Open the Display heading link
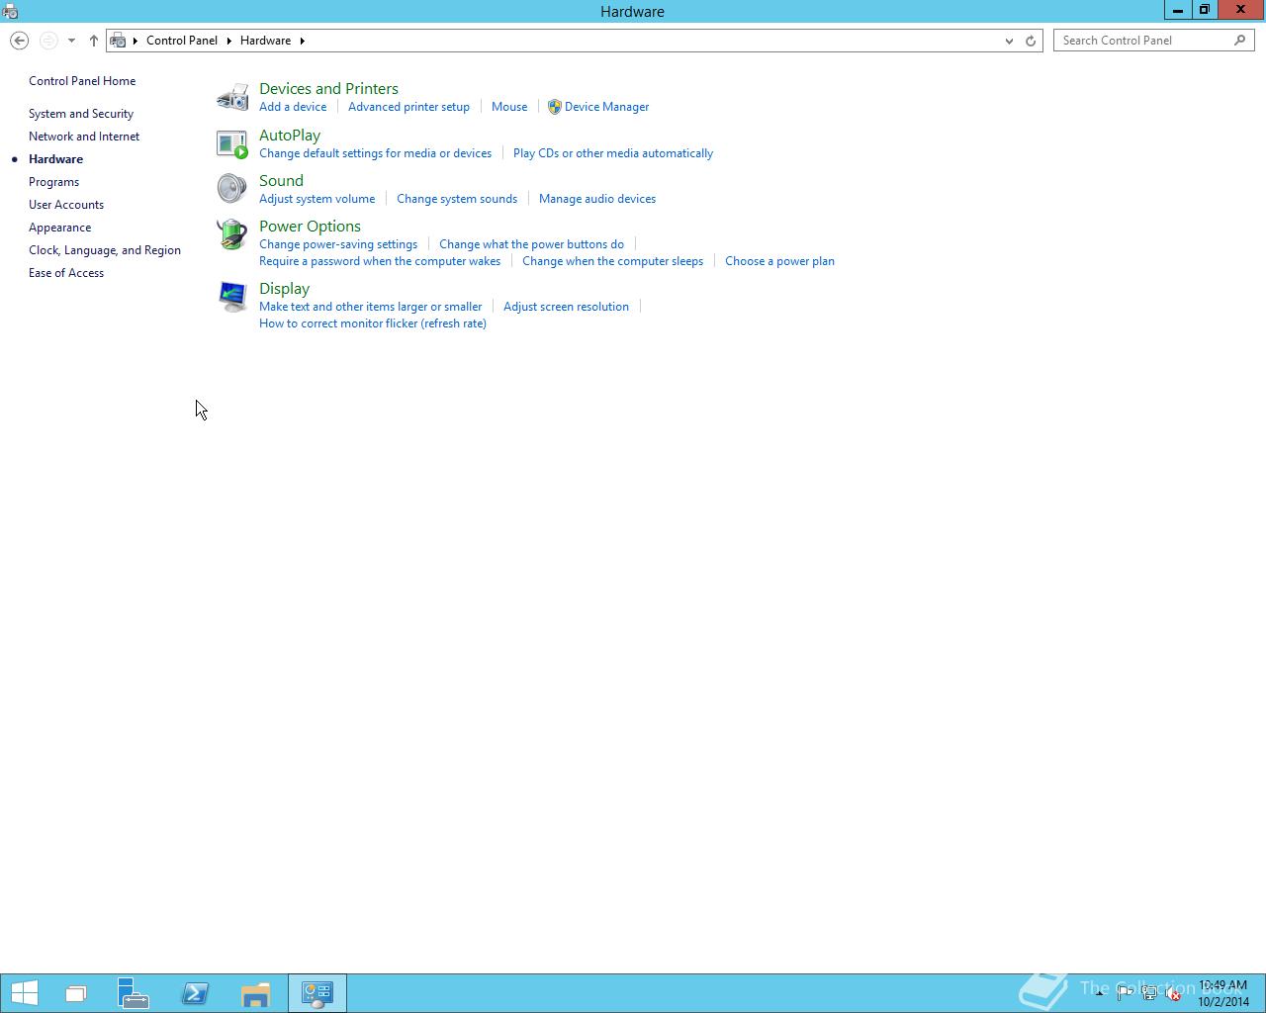Screen dimensions: 1266x1013 [x=284, y=289]
